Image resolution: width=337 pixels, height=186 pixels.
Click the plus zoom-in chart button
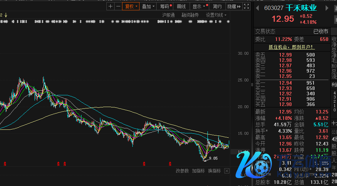[x=111, y=6]
